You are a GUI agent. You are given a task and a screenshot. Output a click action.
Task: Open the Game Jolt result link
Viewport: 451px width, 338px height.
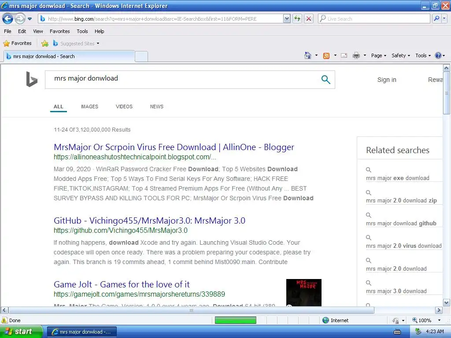click(x=122, y=285)
